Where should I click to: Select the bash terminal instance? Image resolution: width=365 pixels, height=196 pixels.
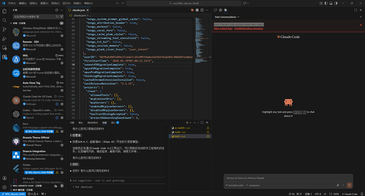[190, 136]
